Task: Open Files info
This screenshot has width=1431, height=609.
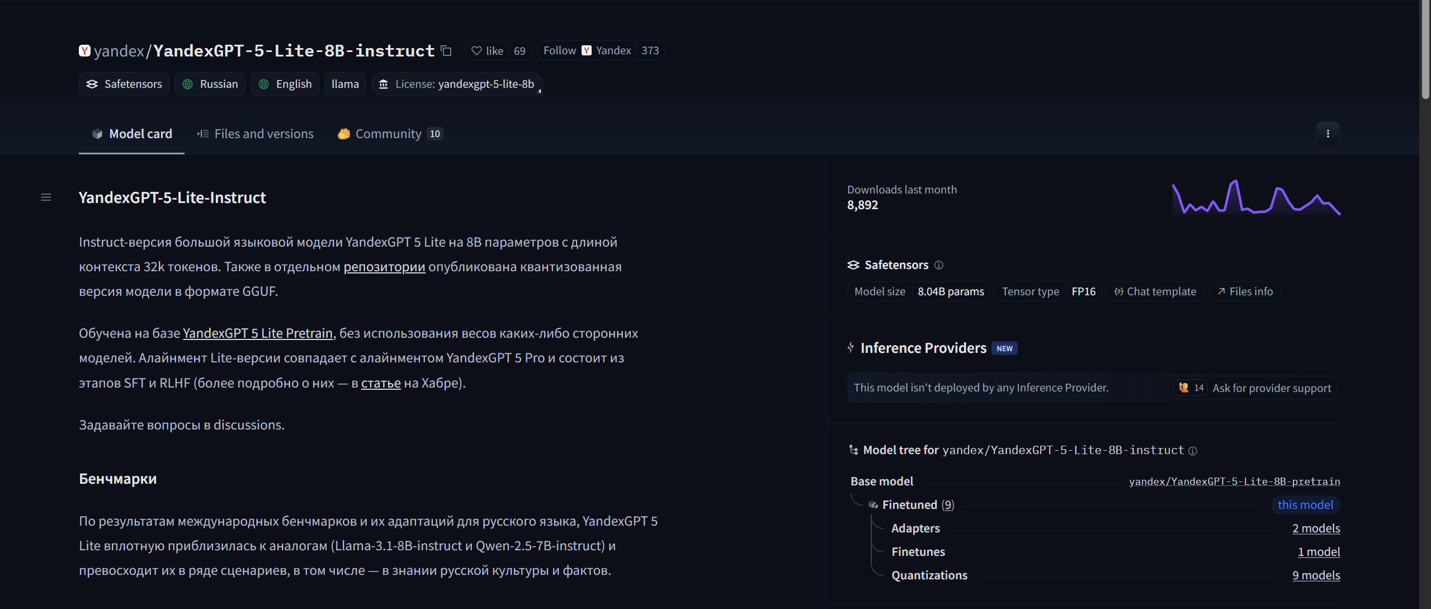Action: pos(1245,291)
